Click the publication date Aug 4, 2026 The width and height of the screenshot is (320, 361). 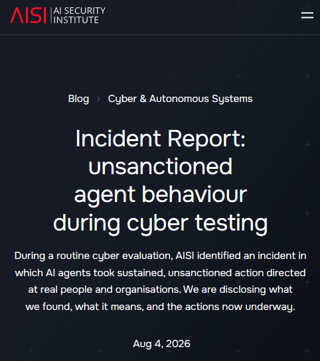pyautogui.click(x=161, y=344)
